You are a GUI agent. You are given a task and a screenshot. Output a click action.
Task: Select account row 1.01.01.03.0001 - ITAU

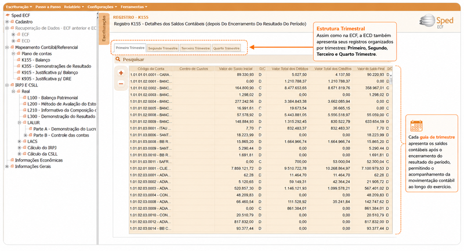click(260, 128)
